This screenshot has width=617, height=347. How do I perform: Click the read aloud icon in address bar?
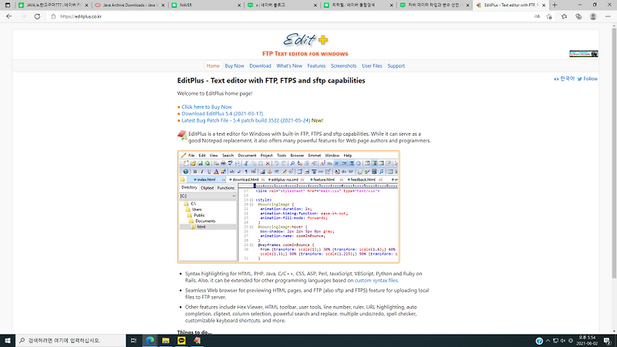point(537,16)
